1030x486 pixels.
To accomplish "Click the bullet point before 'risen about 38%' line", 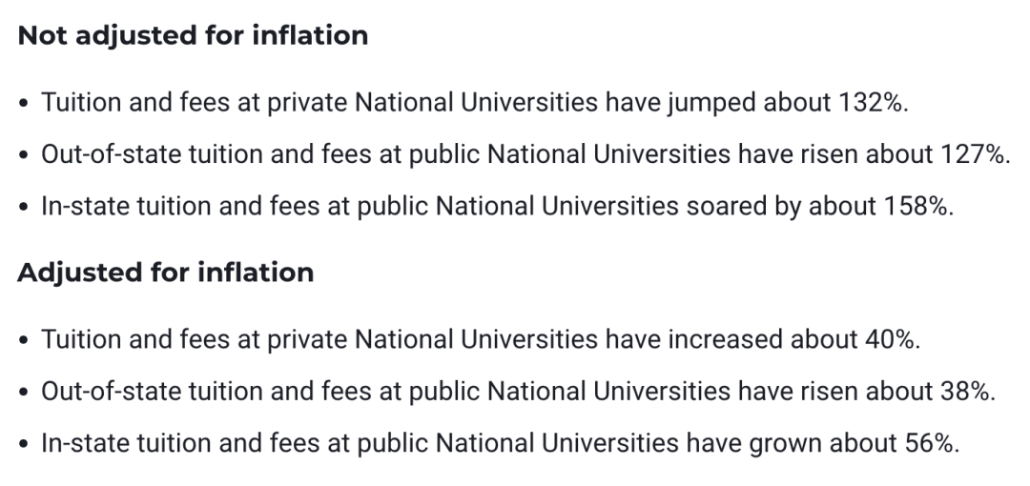I will pos(24,392).
